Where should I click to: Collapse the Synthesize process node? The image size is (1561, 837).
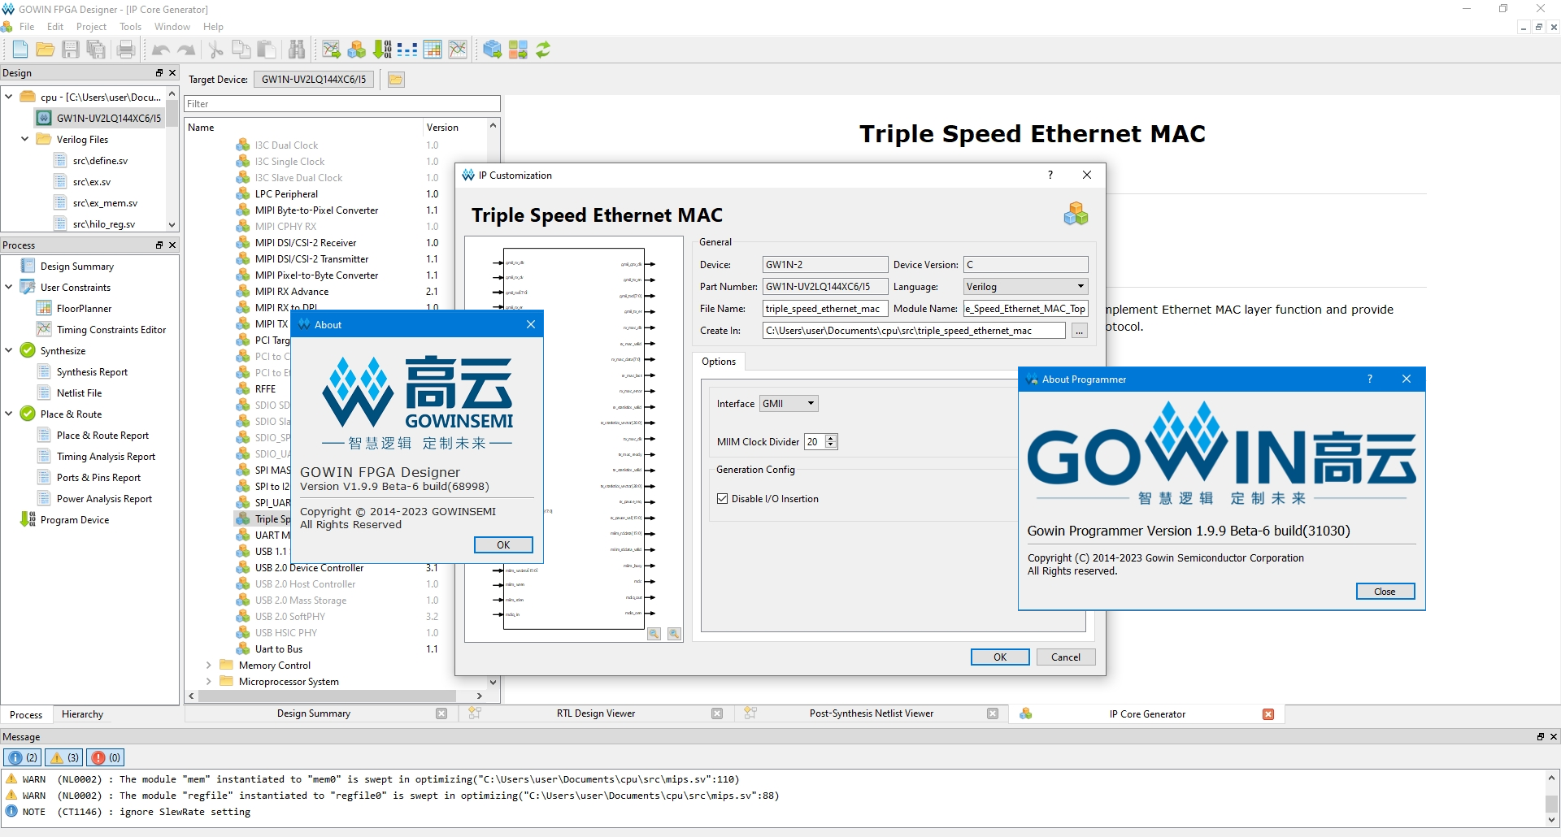(x=9, y=350)
